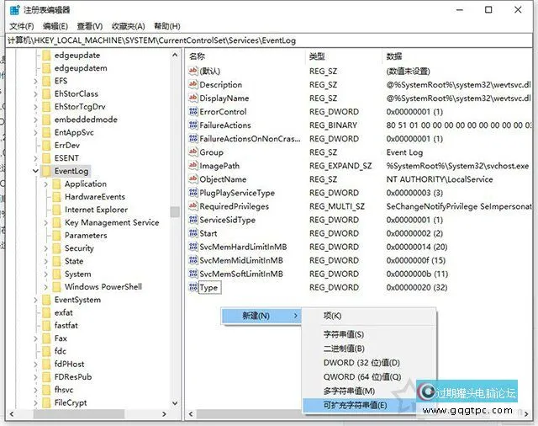Click the string icon beside ObjectName value
Viewport: 538px width, 426px height.
193,179
